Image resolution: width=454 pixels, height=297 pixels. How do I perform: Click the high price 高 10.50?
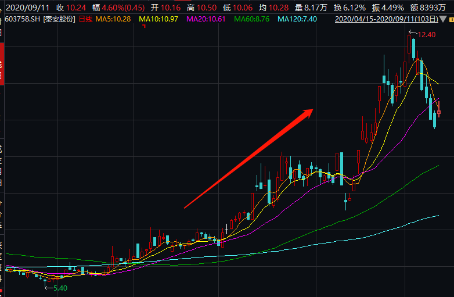pos(201,8)
